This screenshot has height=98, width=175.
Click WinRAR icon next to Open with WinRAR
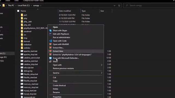tap(50, 44)
